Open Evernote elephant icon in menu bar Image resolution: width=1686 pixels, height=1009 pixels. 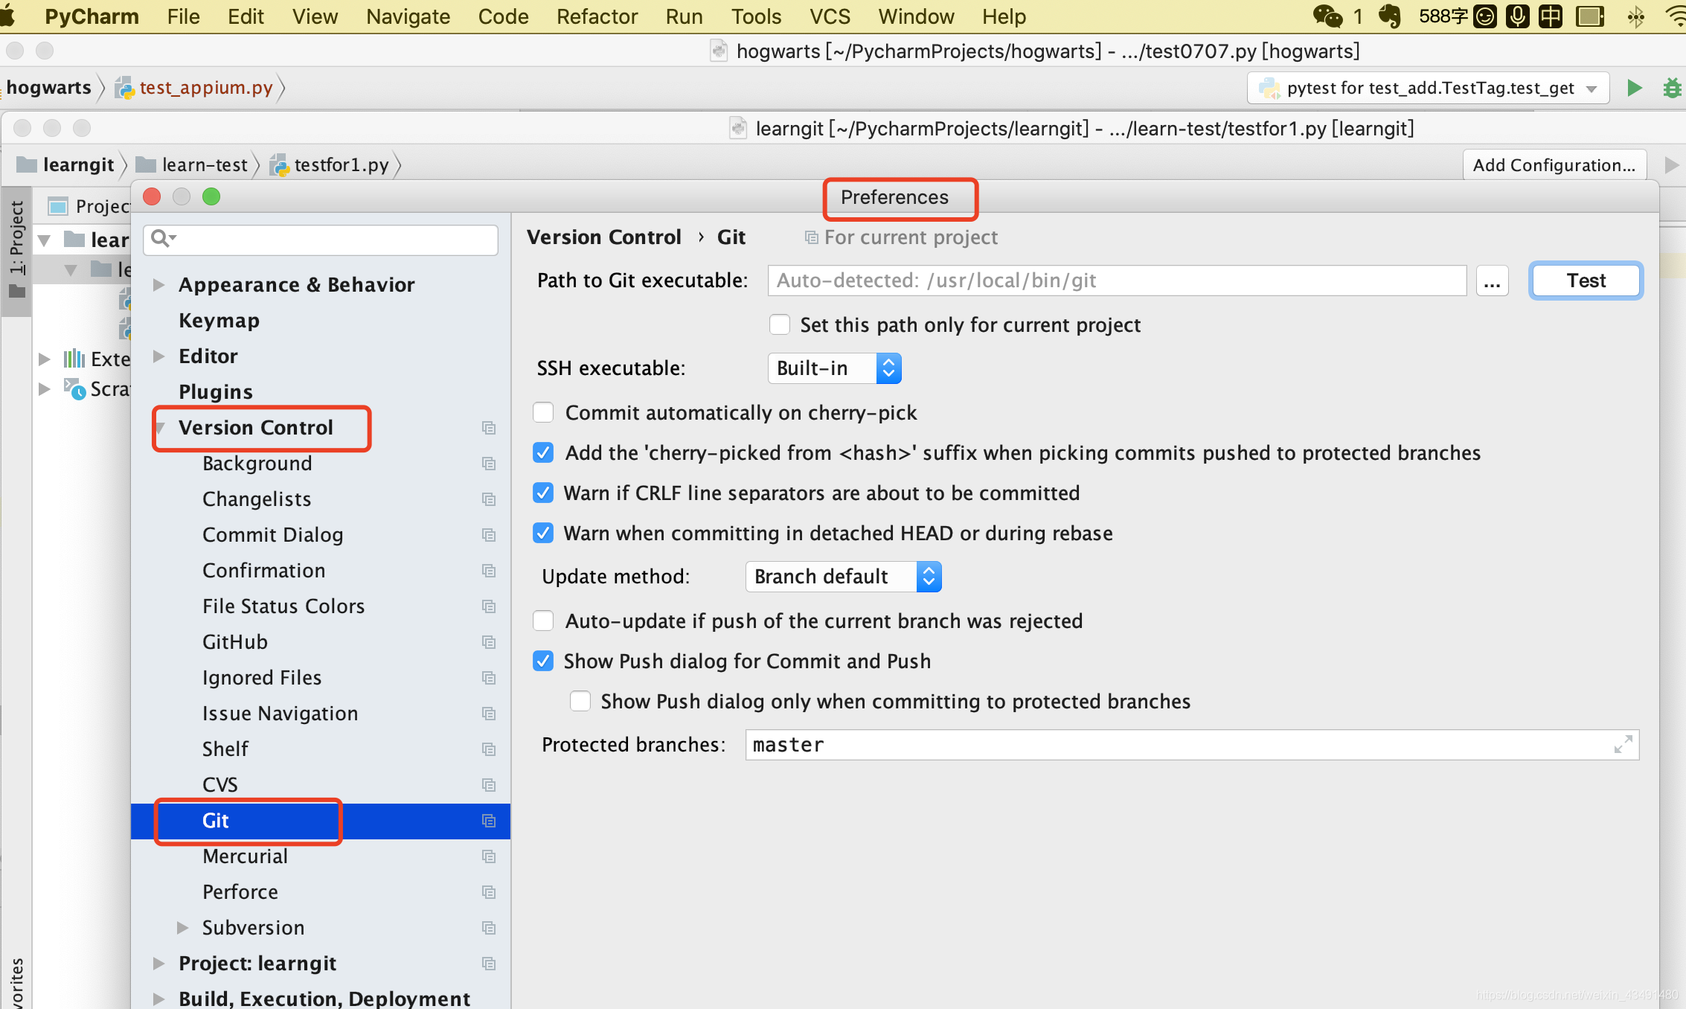point(1389,16)
